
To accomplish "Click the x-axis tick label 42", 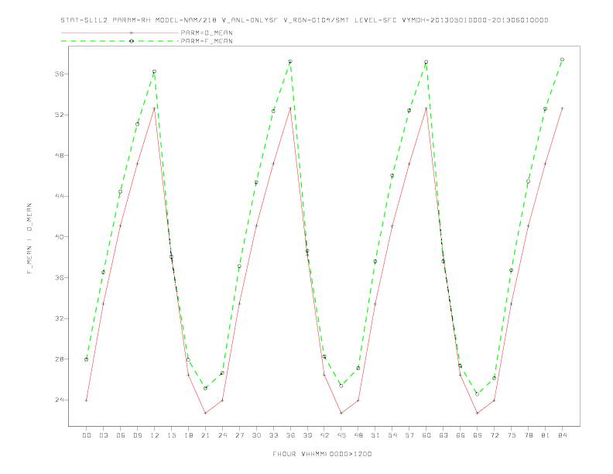I will click(x=324, y=435).
